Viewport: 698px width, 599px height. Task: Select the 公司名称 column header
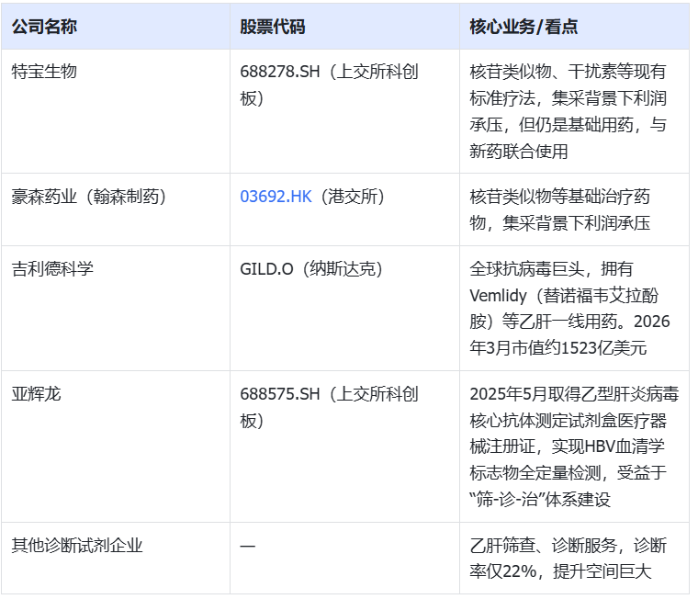[x=116, y=27]
